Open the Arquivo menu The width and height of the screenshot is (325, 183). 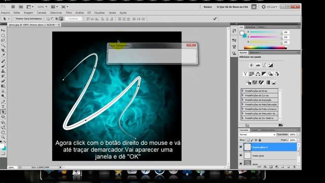pyautogui.click(x=6, y=13)
